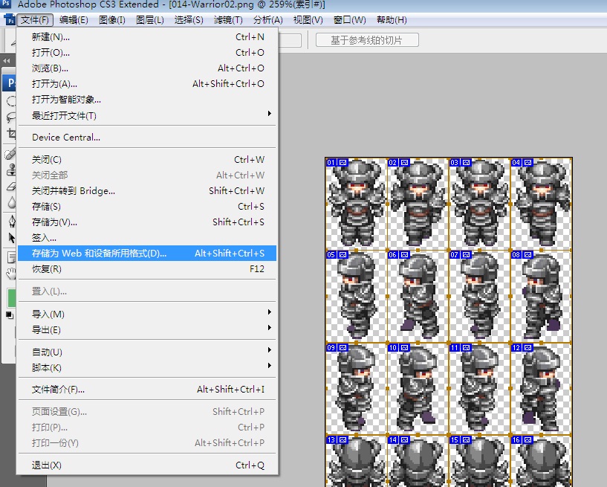This screenshot has height=487, width=607.
Task: Select the Crop tool
Action: [11, 134]
